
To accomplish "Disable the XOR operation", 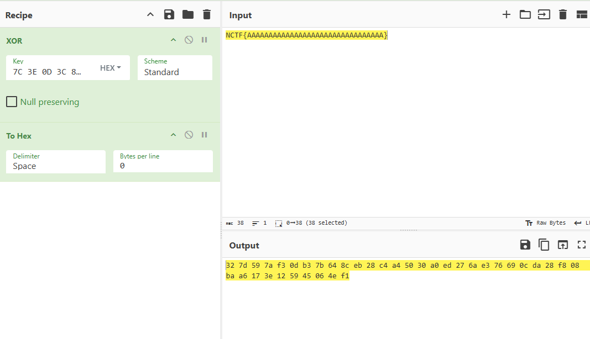I will (x=189, y=40).
